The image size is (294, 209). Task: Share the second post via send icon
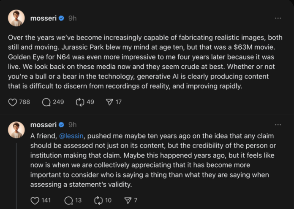(128, 201)
